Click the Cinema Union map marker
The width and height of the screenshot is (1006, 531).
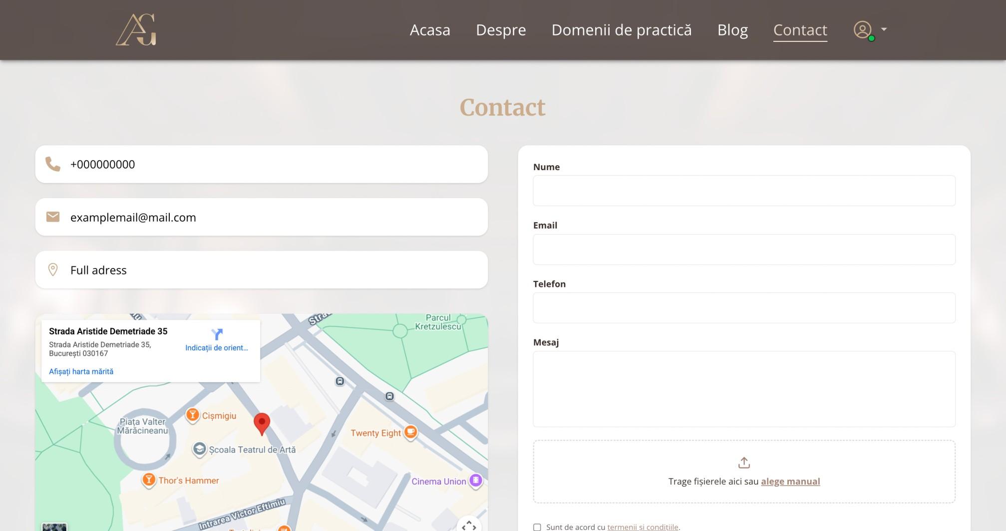[476, 481]
